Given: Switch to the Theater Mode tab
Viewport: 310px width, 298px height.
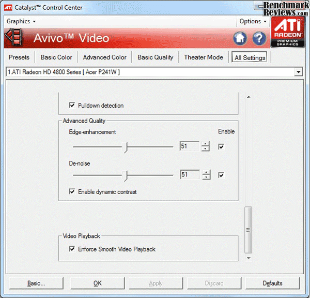Looking at the screenshot, I should pyautogui.click(x=204, y=57).
